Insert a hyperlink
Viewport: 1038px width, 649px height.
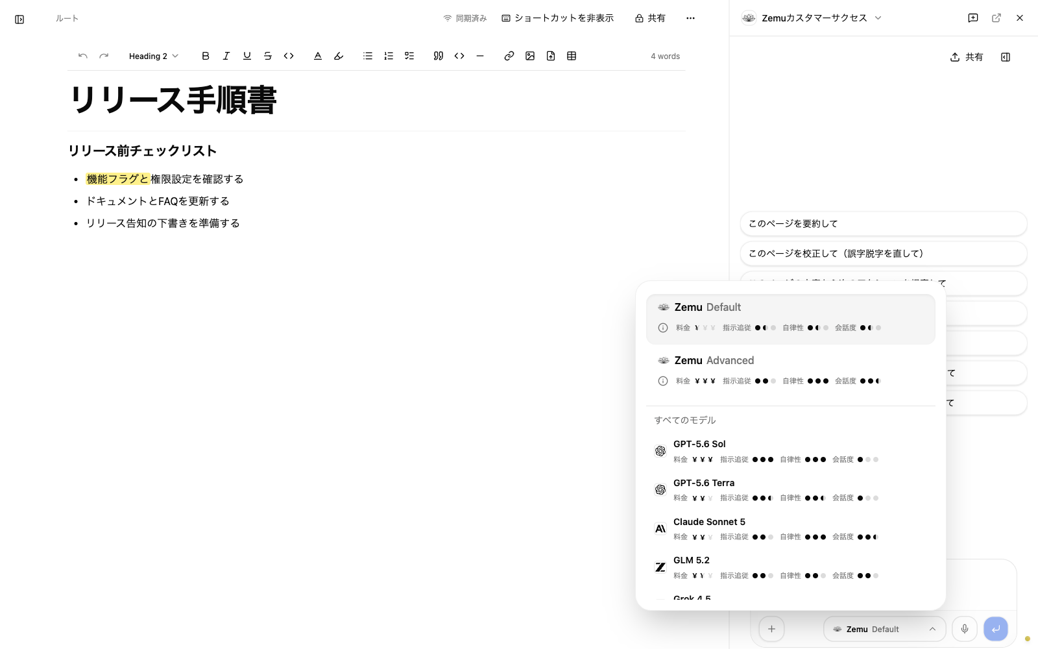tap(509, 56)
